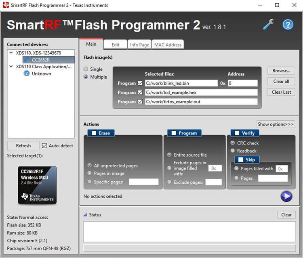The height and width of the screenshot is (258, 303).
Task: Collapse the XDS110, XDS-12345678 tree node
Action: pyautogui.click(x=11, y=53)
